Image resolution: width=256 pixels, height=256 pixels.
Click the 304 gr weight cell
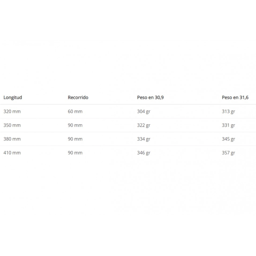[144, 111]
